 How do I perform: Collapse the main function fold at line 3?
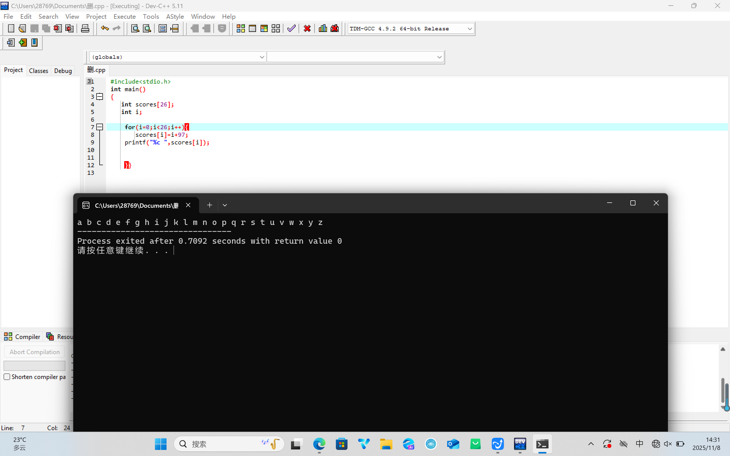(100, 97)
